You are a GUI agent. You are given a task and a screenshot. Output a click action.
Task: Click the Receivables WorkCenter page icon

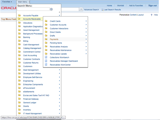[x=46, y=64]
